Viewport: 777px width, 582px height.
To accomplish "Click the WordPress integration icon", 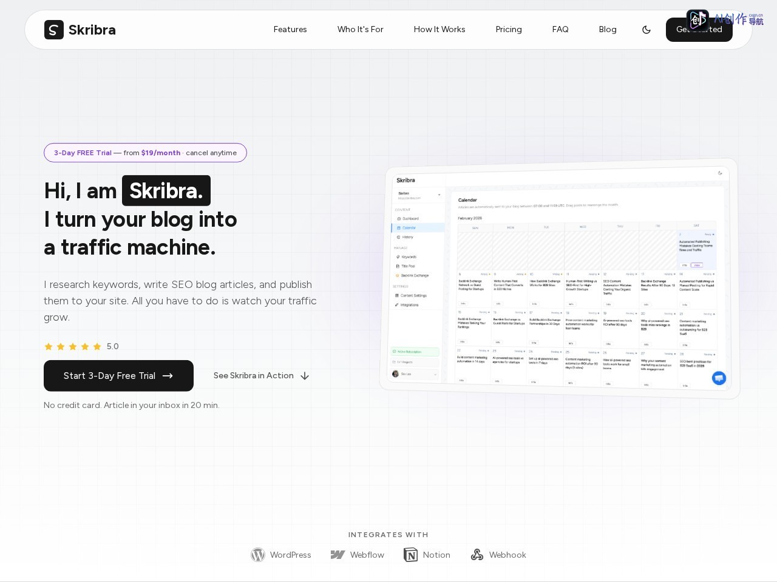I will (x=258, y=555).
